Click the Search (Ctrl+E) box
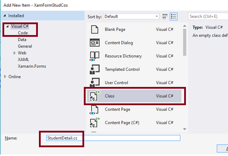The width and height of the screenshot is (228, 156). [x=207, y=16]
